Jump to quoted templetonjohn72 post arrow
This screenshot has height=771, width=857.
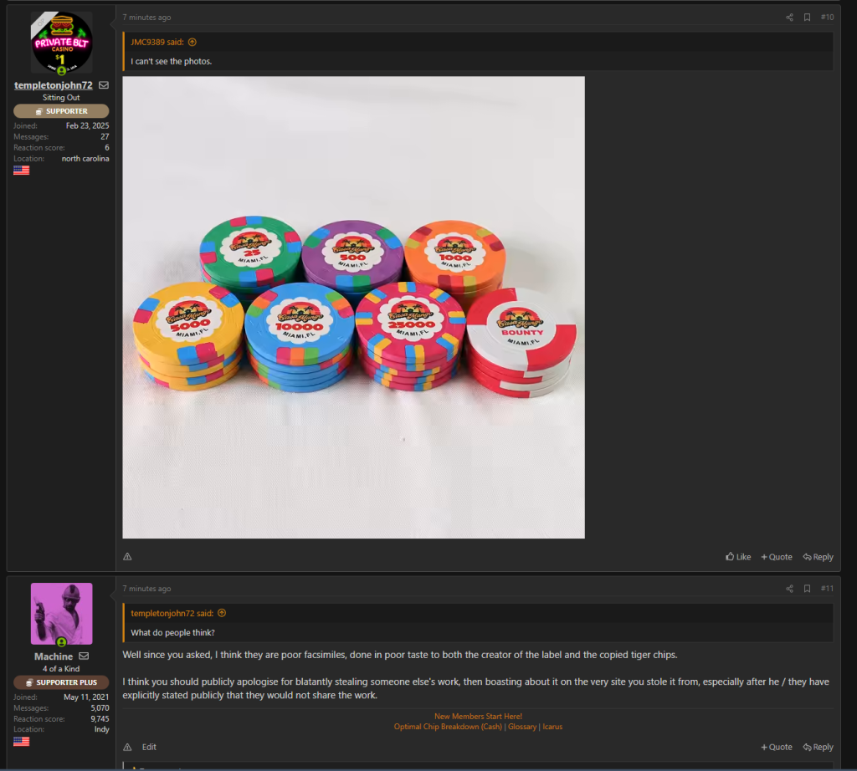pyautogui.click(x=222, y=613)
